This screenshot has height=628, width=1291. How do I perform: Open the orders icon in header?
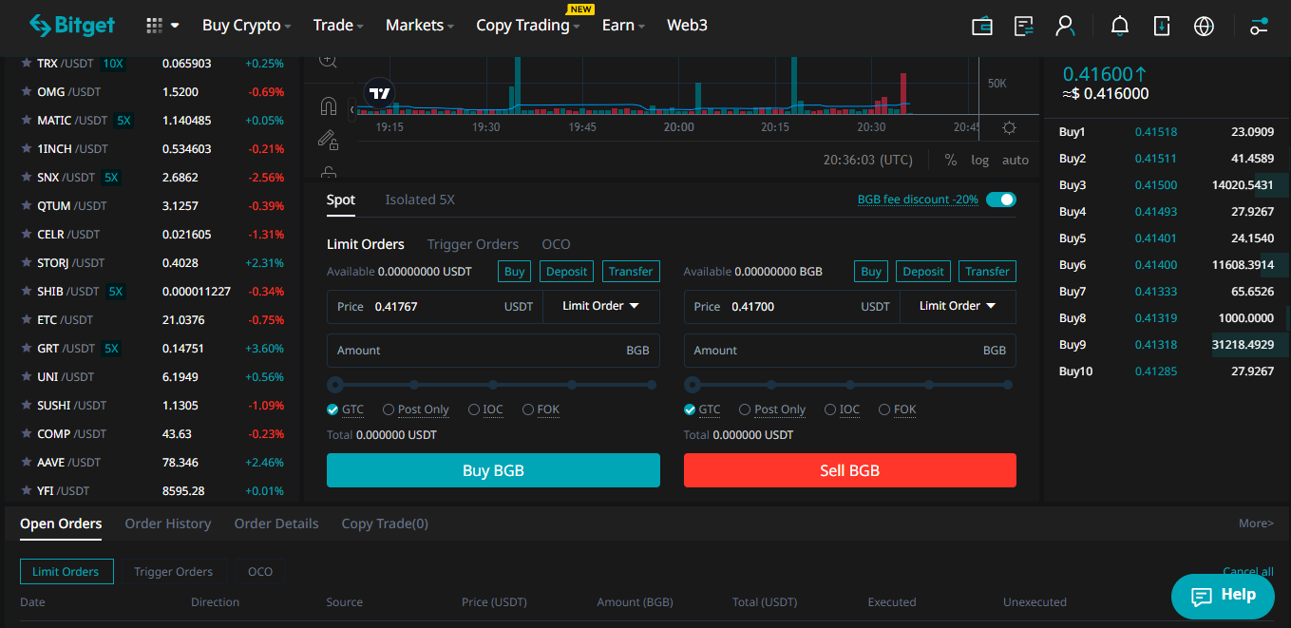[x=1024, y=26]
